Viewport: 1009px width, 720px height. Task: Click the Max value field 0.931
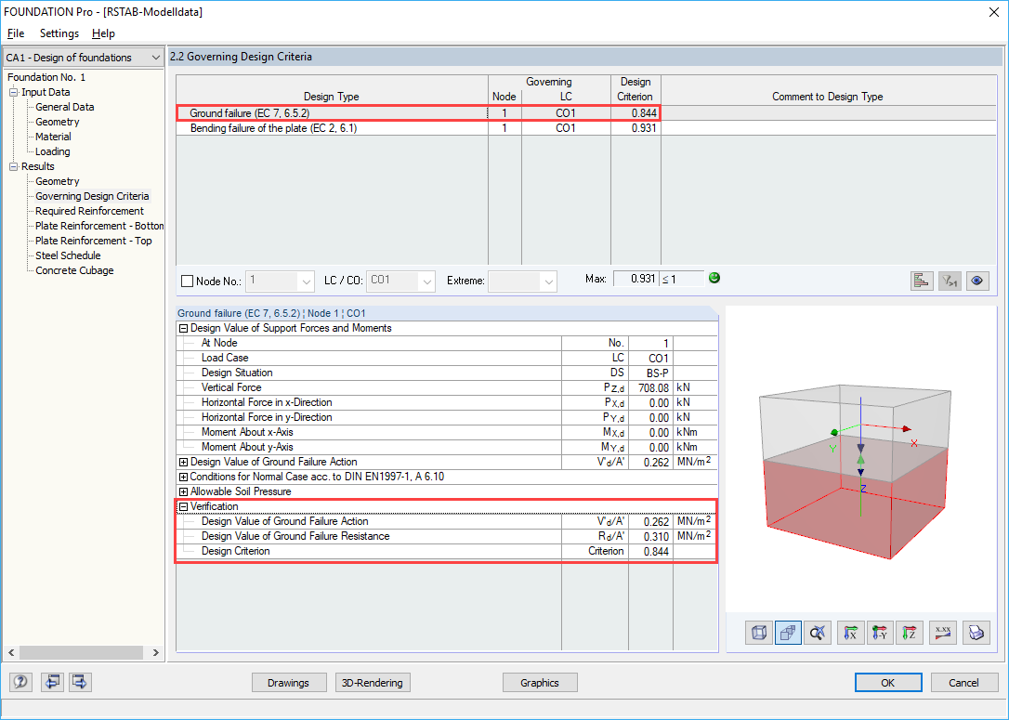click(636, 279)
